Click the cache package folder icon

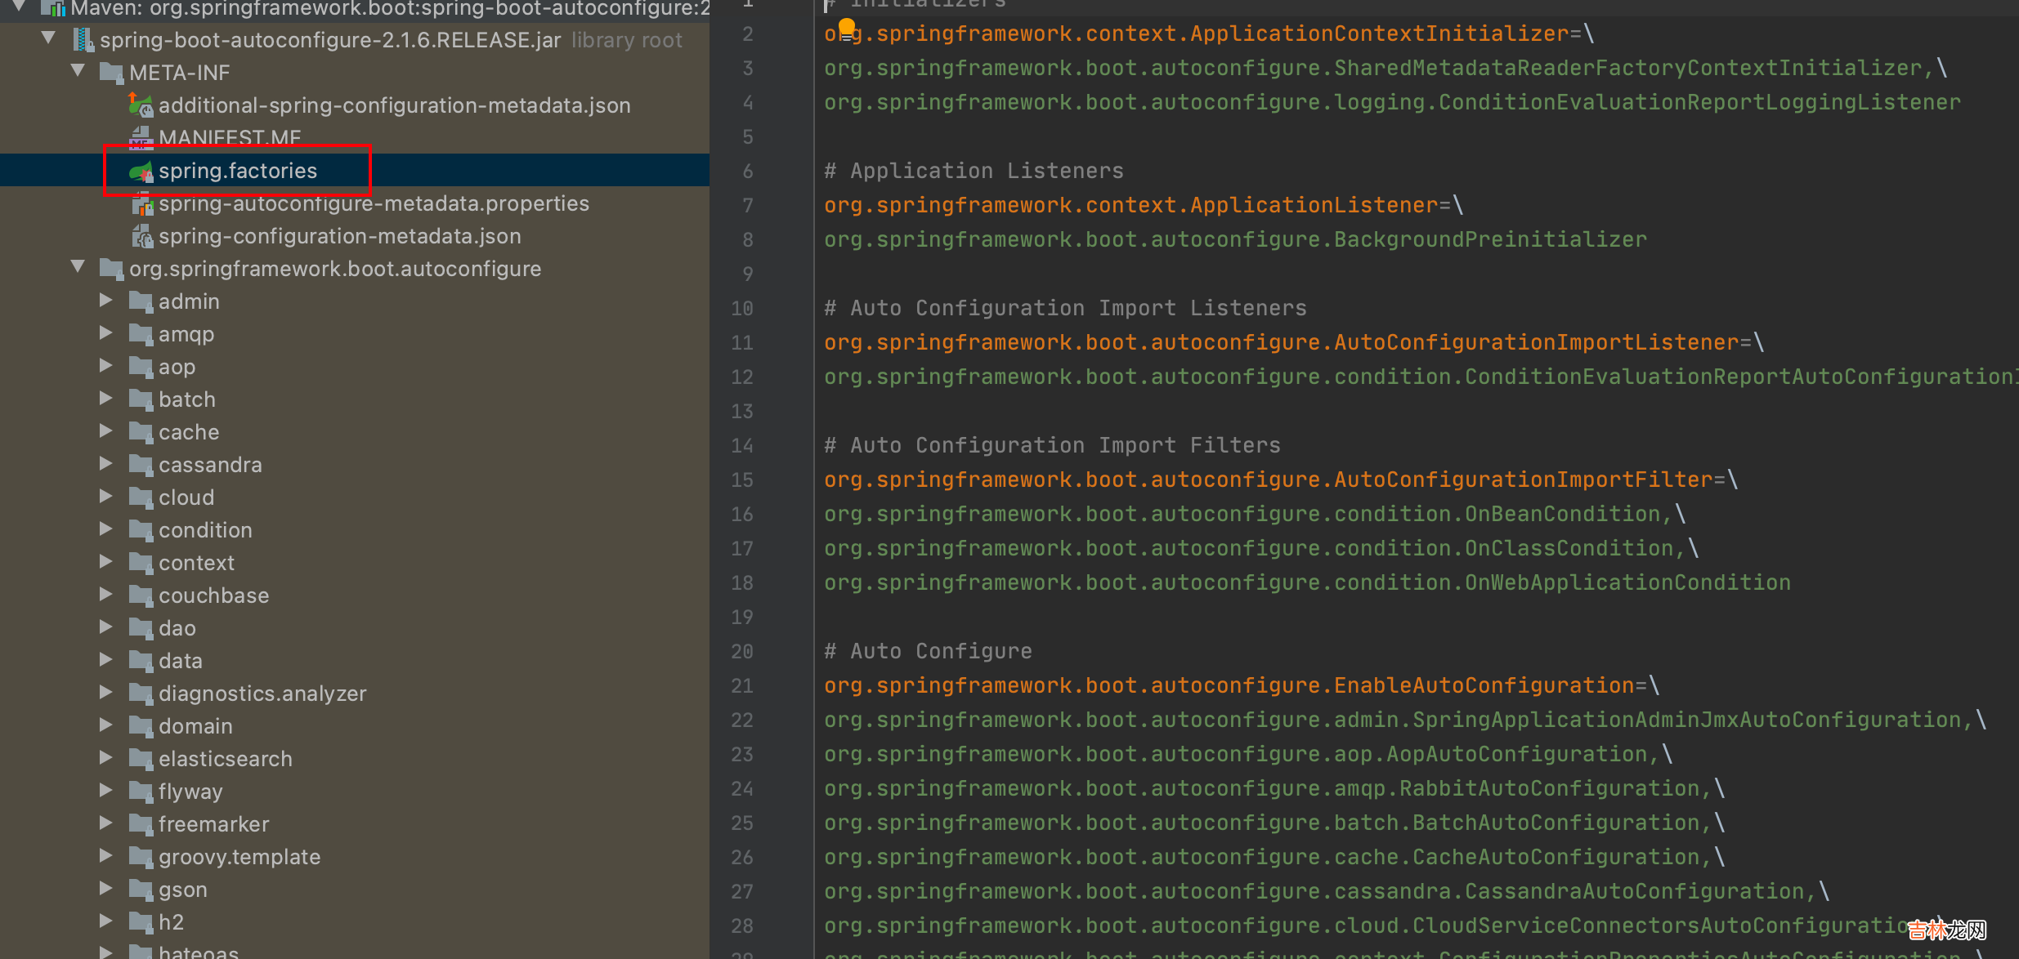click(141, 432)
